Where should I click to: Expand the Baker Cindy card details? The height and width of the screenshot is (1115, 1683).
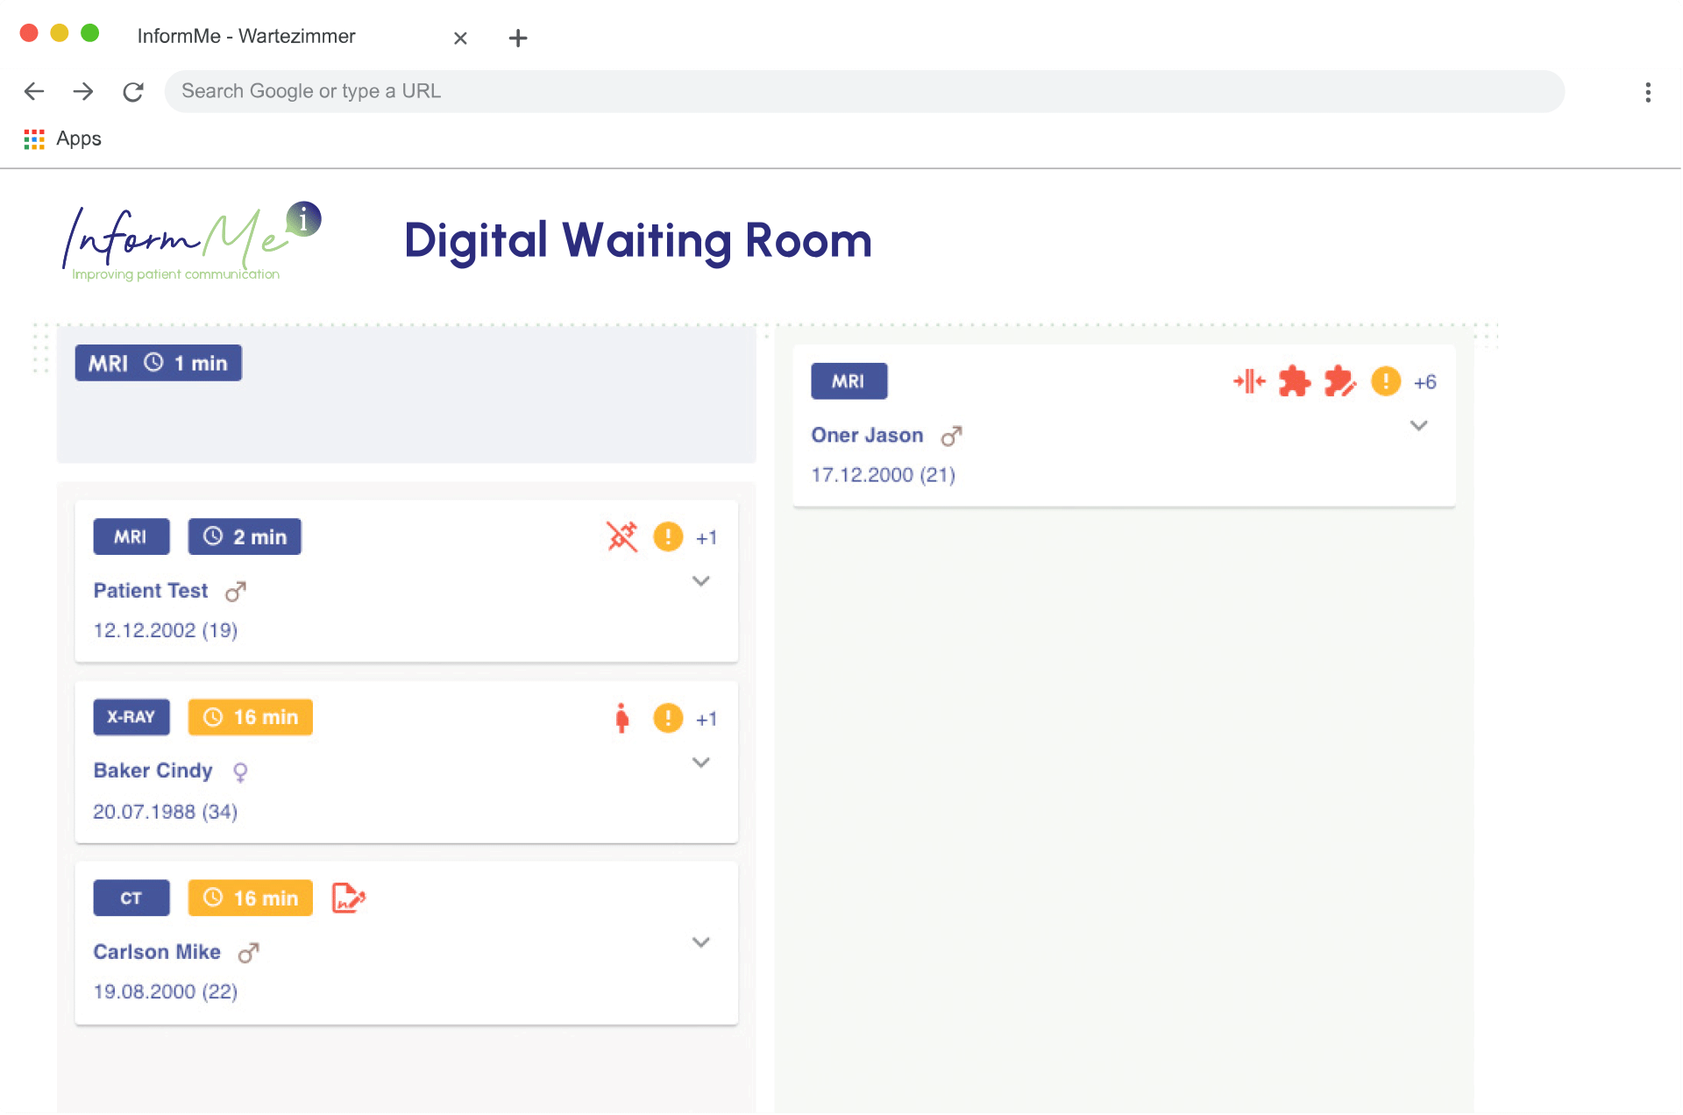[700, 763]
